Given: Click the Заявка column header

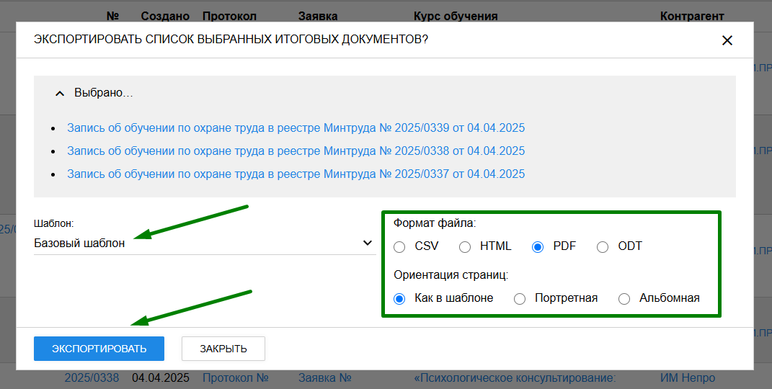Looking at the screenshot, I should [318, 17].
